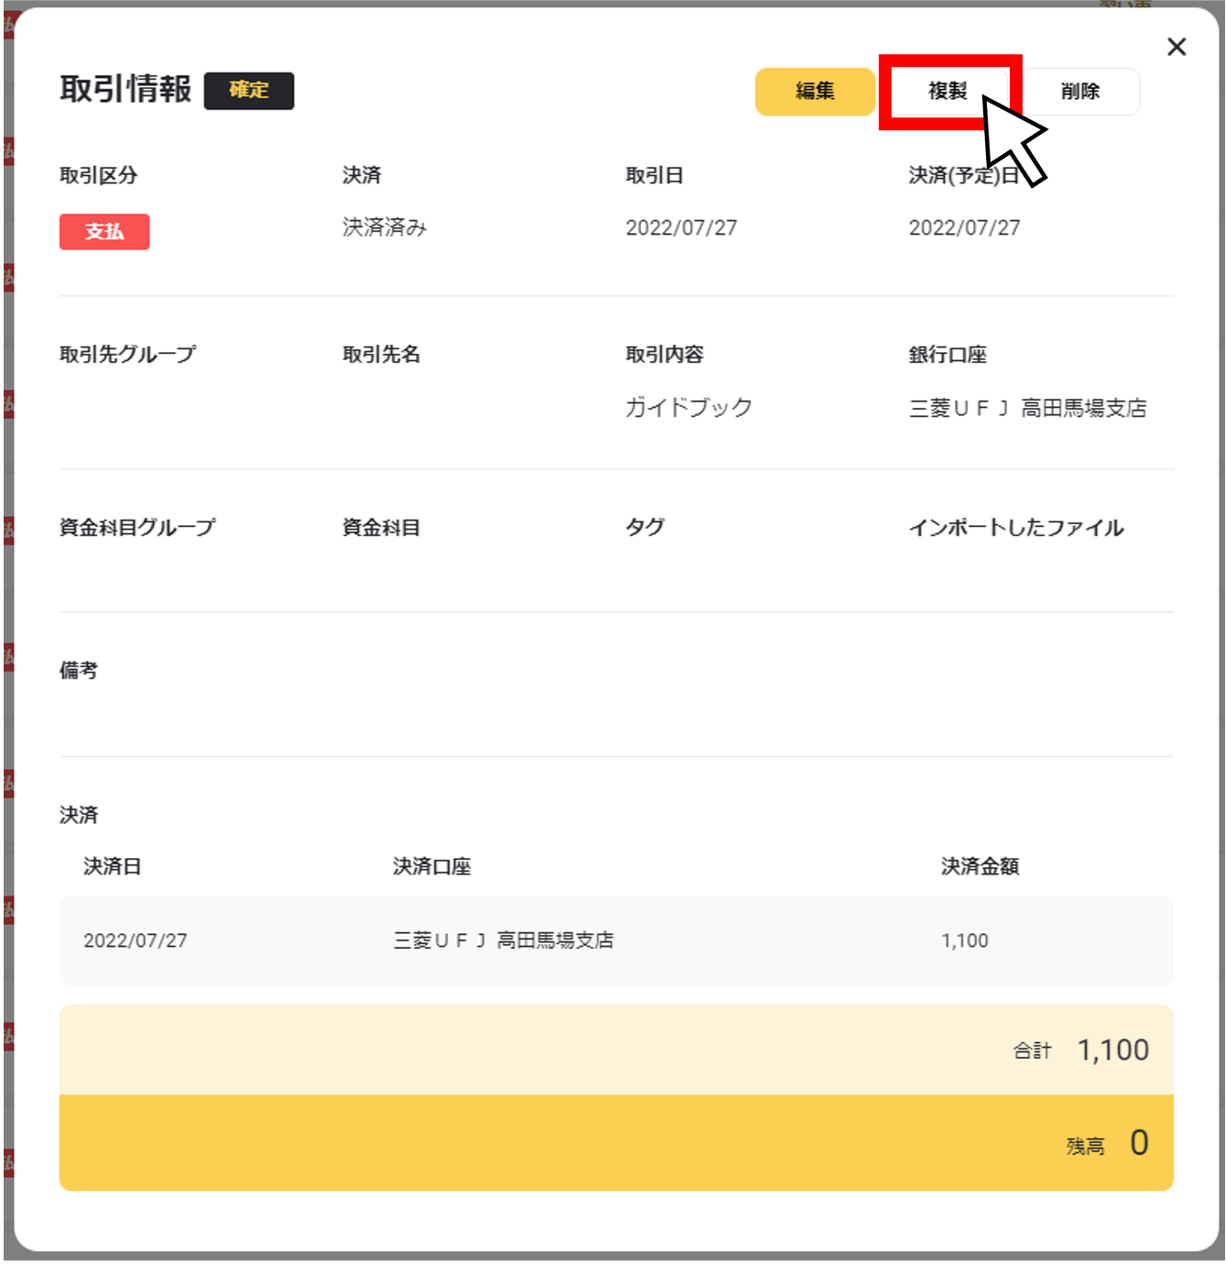Click the インポートしたファイル label
The width and height of the screenshot is (1226, 1264).
click(1016, 527)
